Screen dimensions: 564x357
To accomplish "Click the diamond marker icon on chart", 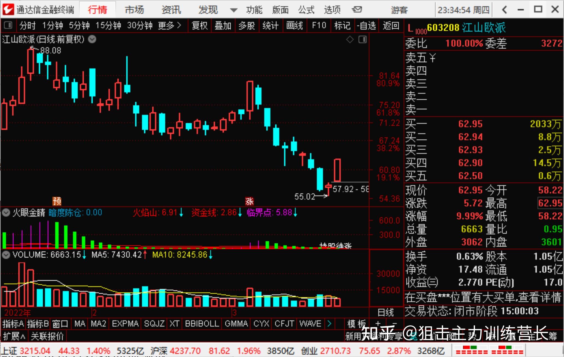I will [x=350, y=40].
